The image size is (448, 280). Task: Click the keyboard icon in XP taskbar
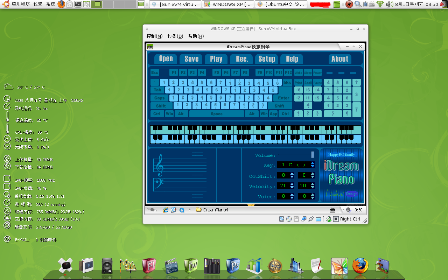(x=332, y=210)
